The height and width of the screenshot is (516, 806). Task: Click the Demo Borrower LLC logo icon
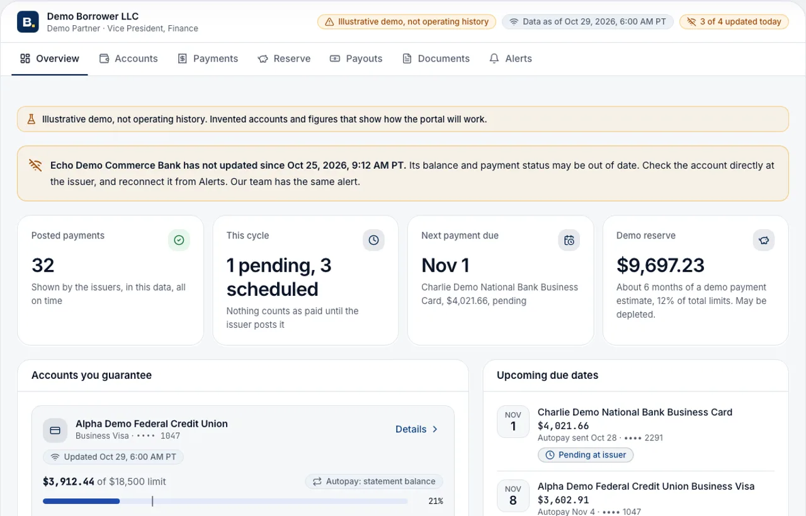coord(28,22)
